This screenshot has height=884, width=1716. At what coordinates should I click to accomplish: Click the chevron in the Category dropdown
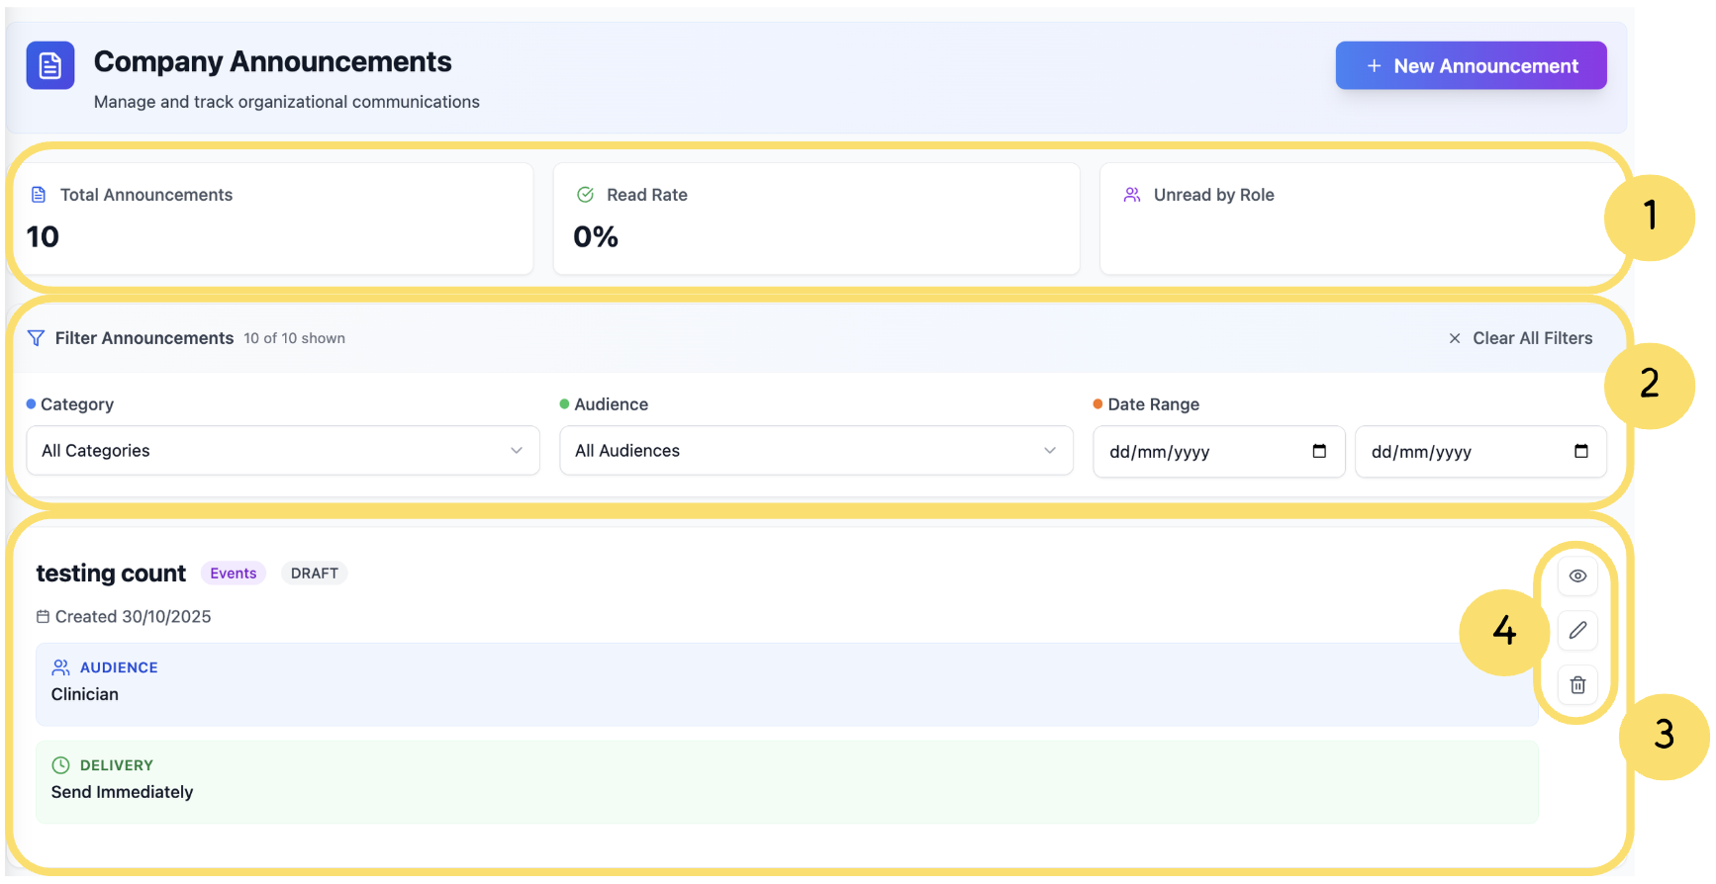[x=517, y=451]
